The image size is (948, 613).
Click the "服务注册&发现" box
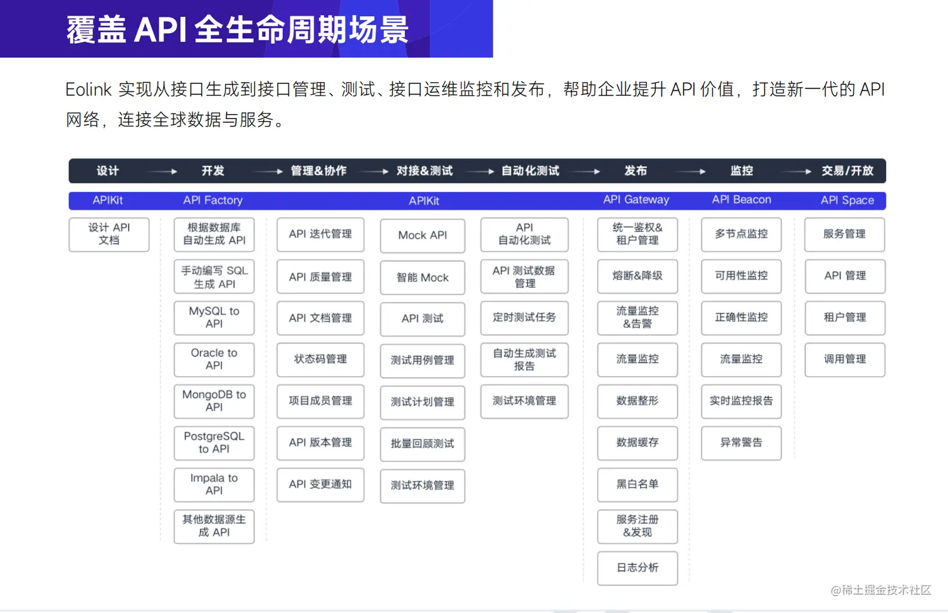[x=638, y=527]
